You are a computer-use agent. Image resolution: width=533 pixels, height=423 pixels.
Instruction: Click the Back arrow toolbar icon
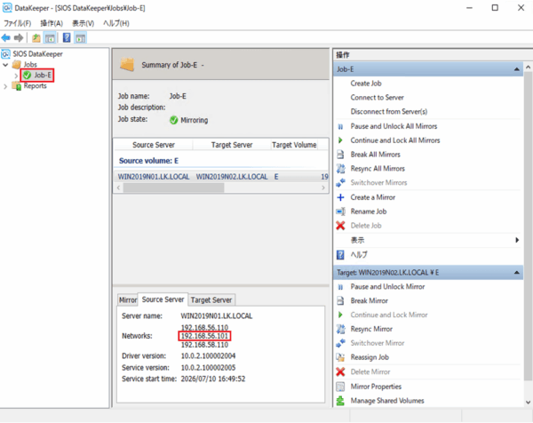(x=6, y=37)
